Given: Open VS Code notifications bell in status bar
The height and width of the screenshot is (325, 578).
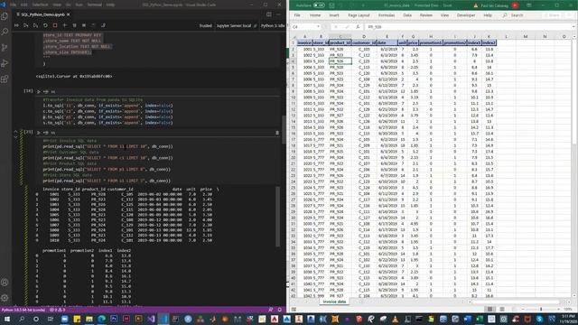Looking at the screenshot, I should coord(280,310).
